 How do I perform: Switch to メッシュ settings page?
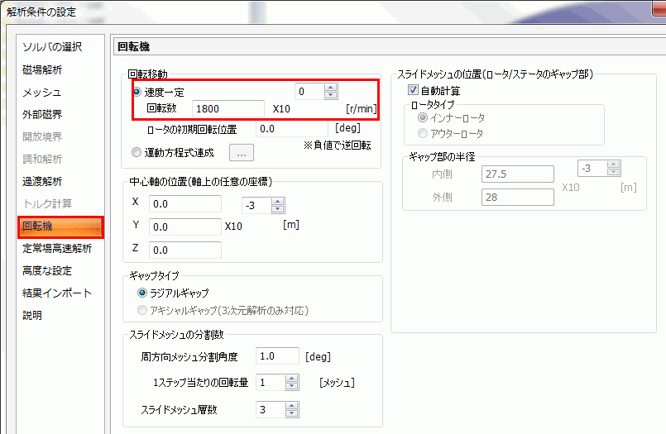41,92
